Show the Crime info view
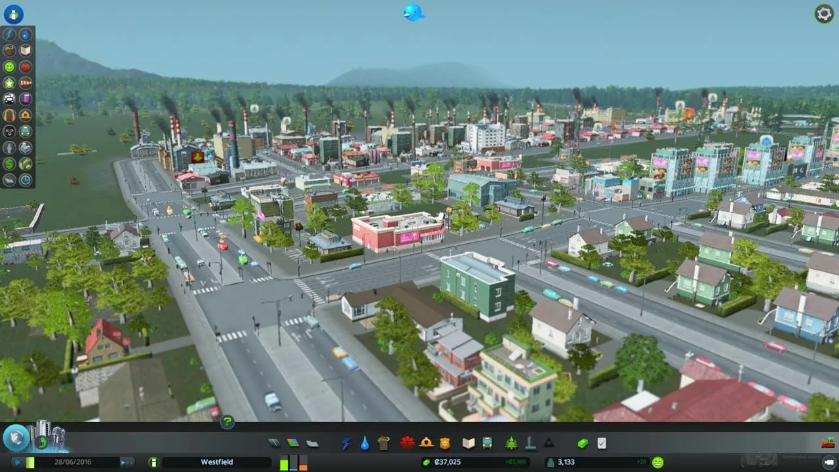 pyautogui.click(x=9, y=132)
